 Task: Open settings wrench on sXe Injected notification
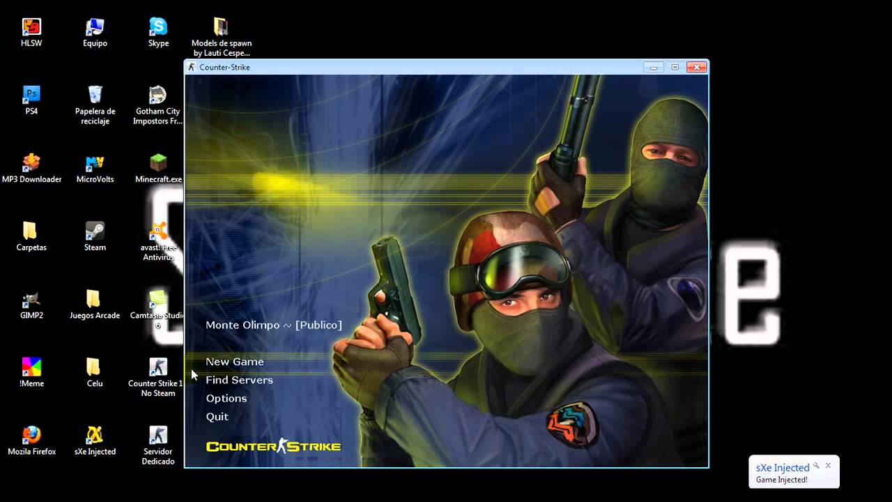(x=816, y=465)
